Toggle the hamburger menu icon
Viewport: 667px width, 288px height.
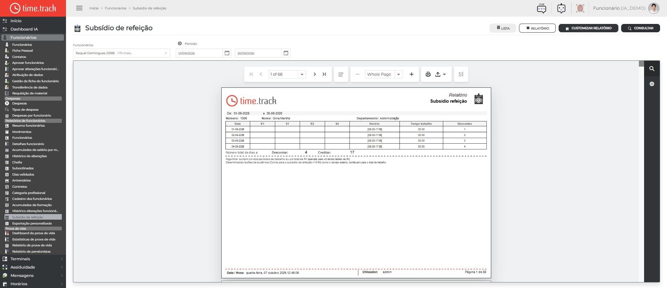[79, 8]
